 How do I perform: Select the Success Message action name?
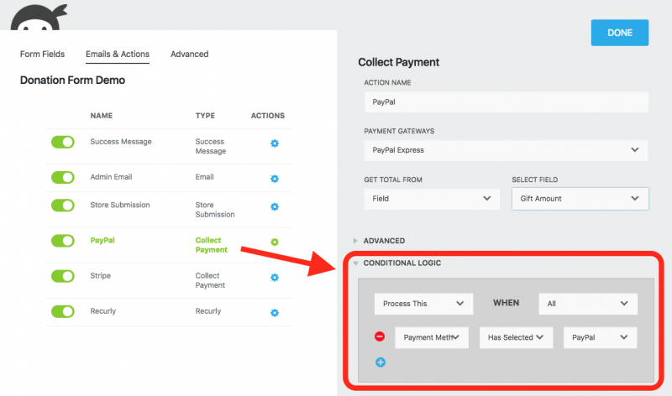pos(121,142)
